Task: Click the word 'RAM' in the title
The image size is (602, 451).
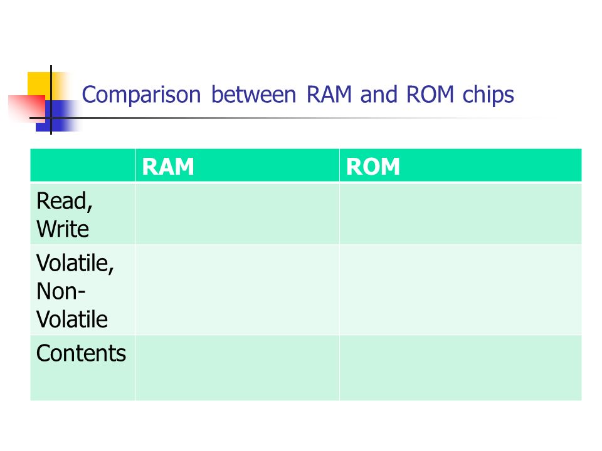Action: tap(329, 95)
